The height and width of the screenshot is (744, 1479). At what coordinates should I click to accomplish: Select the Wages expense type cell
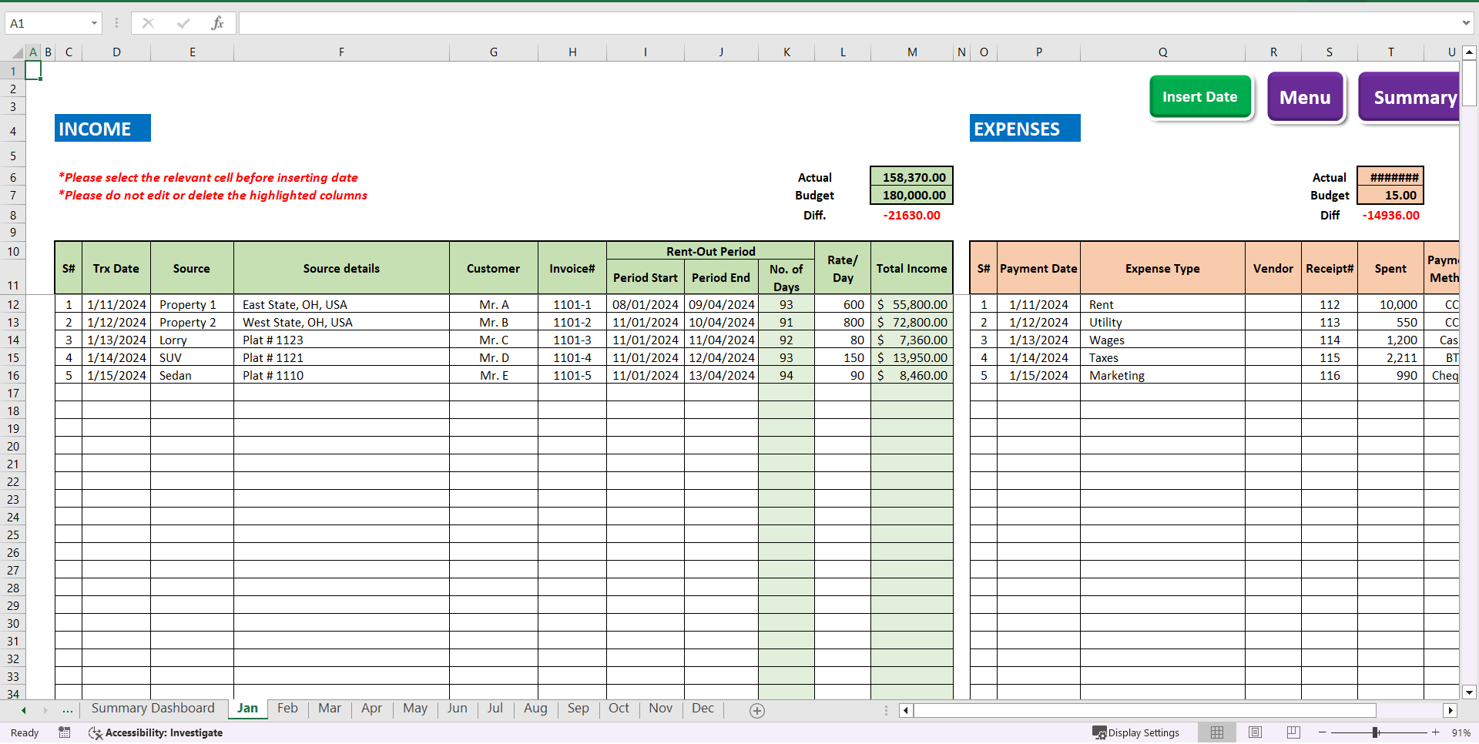point(1162,340)
